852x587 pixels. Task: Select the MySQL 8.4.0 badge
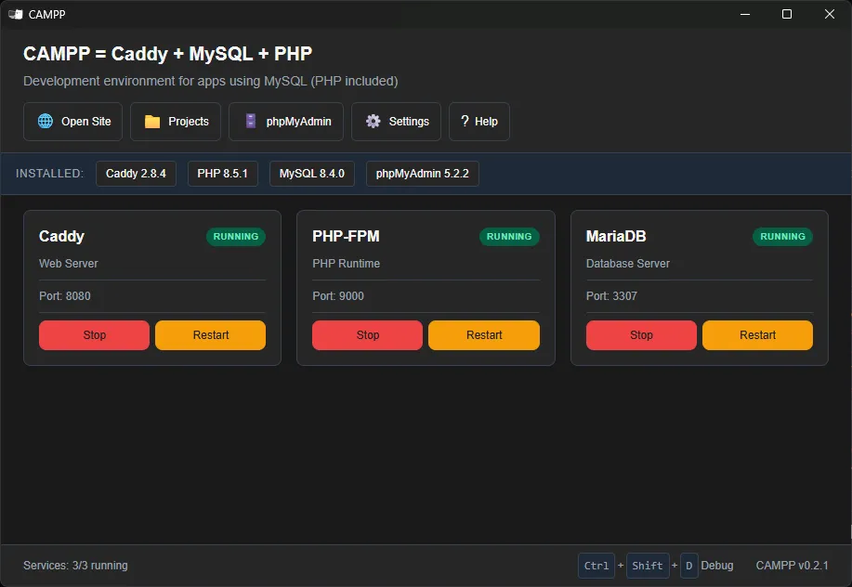tap(312, 174)
